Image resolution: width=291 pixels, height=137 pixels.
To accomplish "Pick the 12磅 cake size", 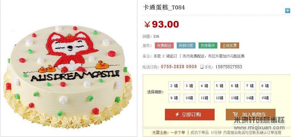I will pos(220,98).
